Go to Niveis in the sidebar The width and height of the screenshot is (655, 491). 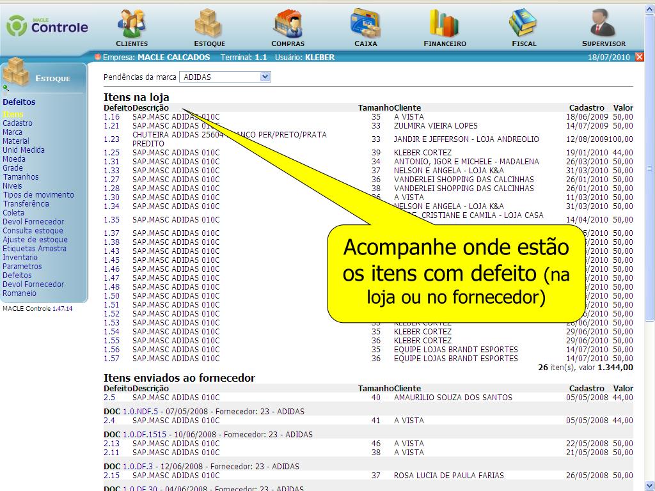pyautogui.click(x=12, y=186)
